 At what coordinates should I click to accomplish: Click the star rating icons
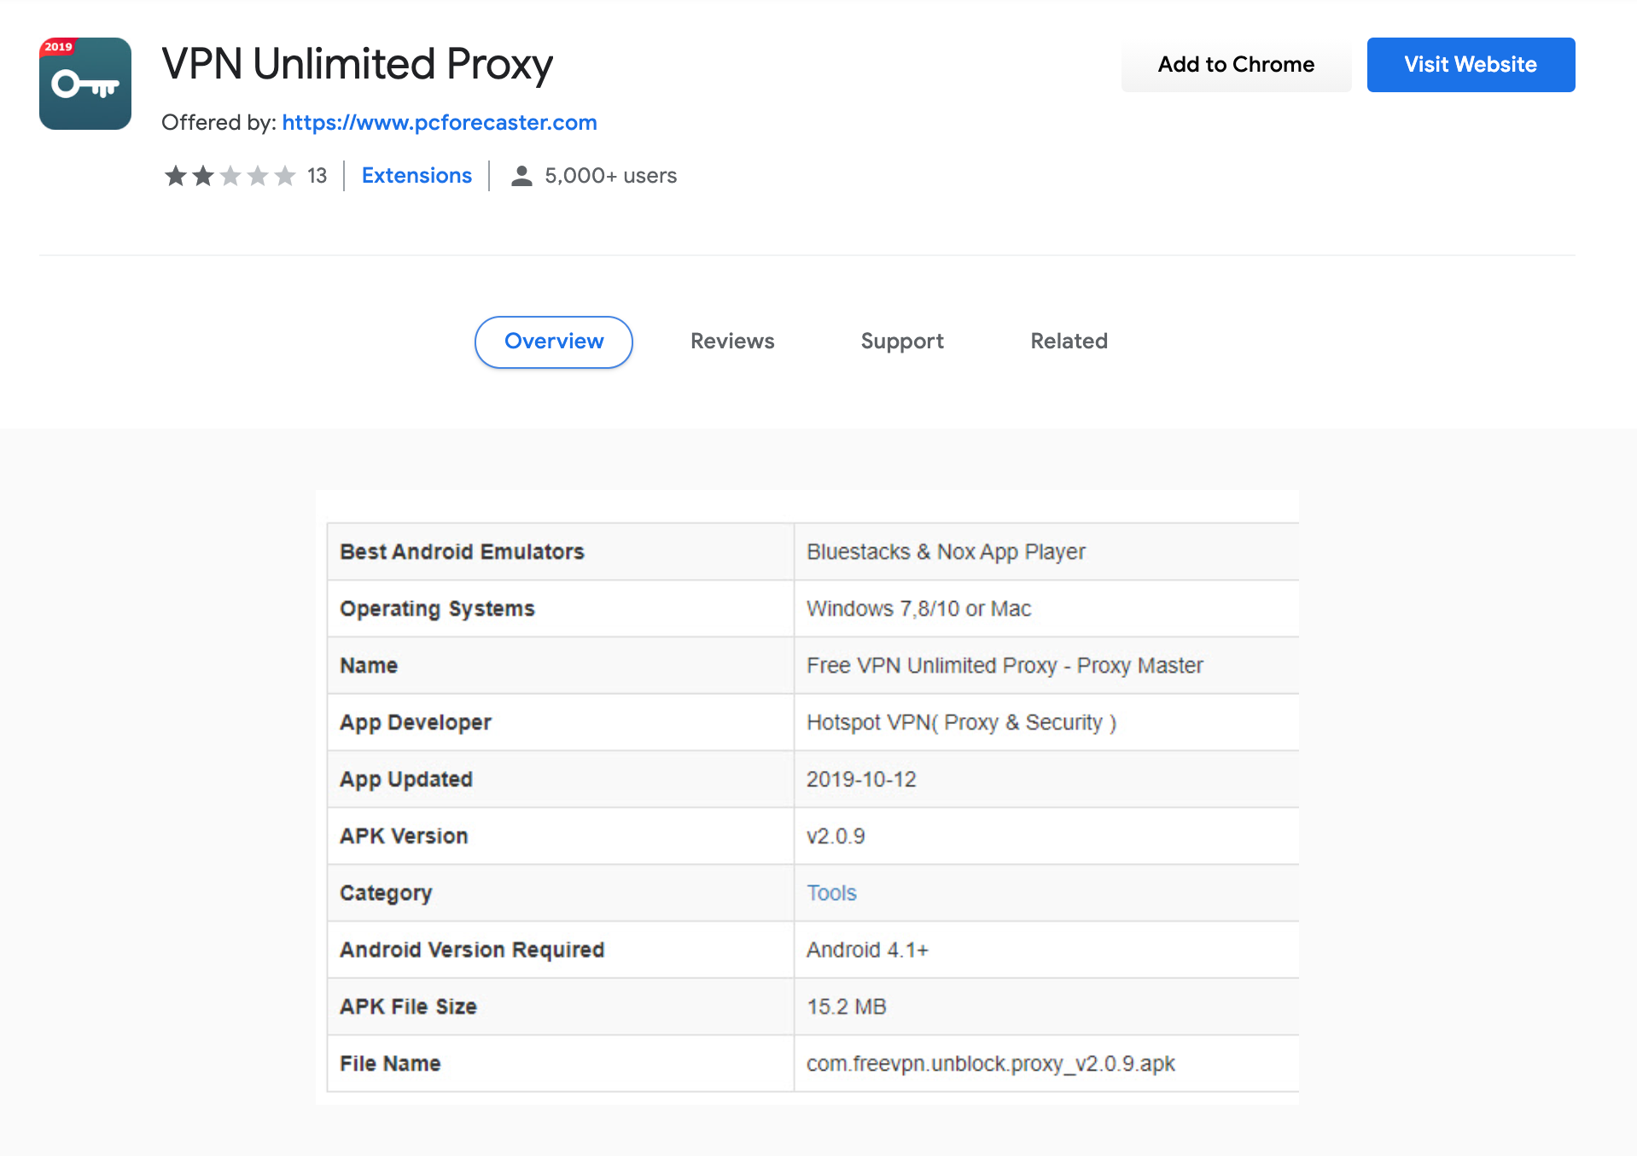[x=230, y=176]
